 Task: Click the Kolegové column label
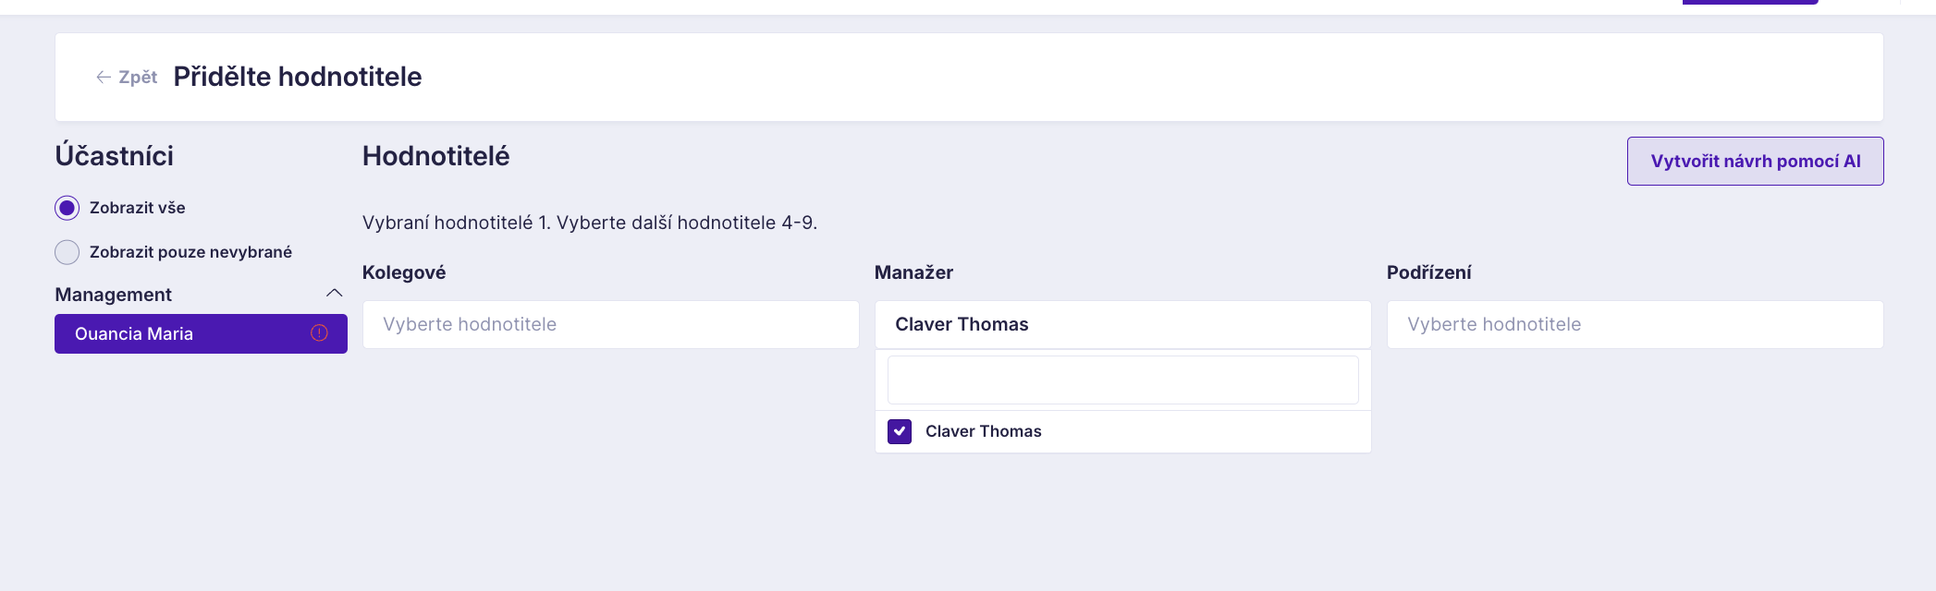point(404,272)
